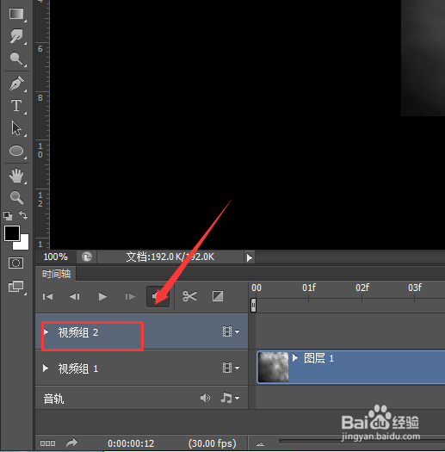Image resolution: width=445 pixels, height=452 pixels.
Task: Swap foreground and background colors
Action: click(x=23, y=215)
